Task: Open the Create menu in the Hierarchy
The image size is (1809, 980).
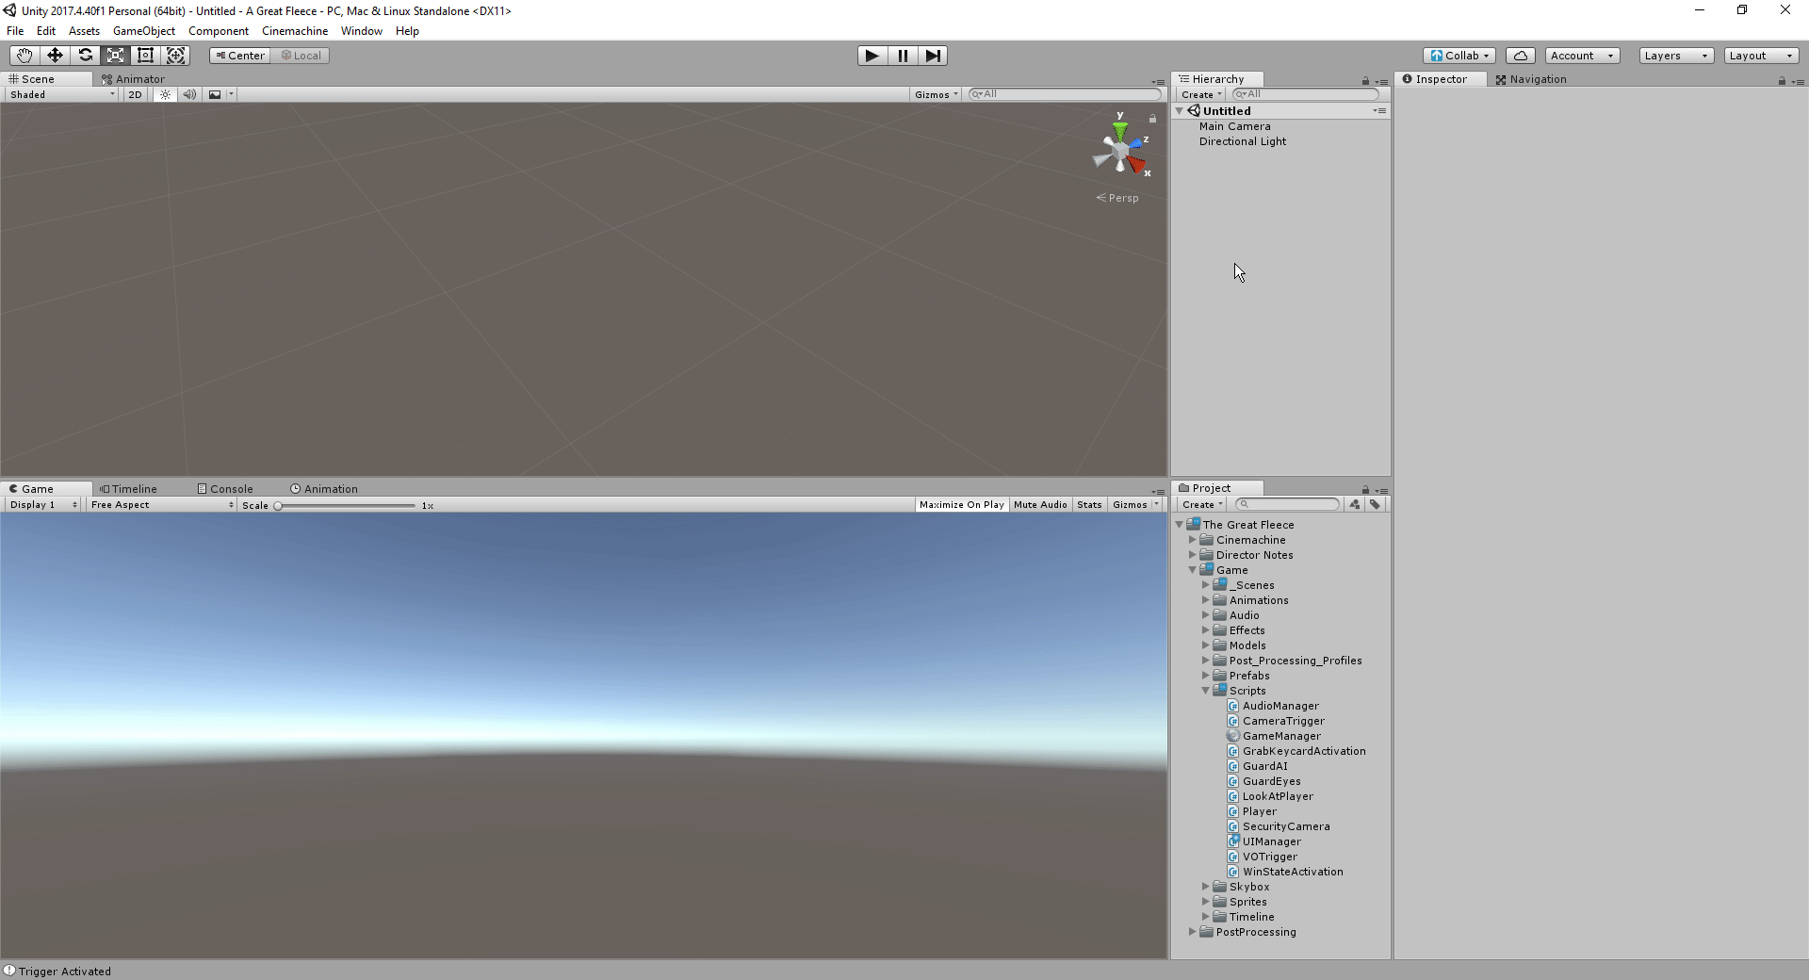Action: click(x=1200, y=94)
